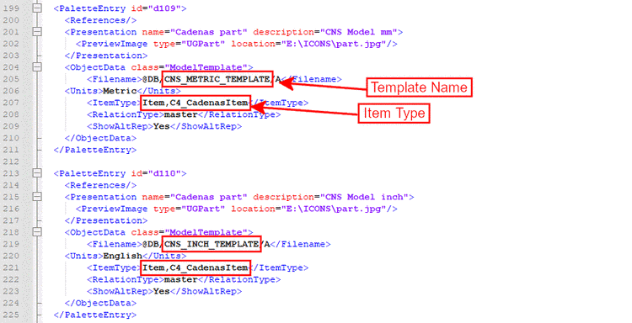This screenshot has width=632, height=323.
Task: Select line number 220 in the margin
Action: [11, 256]
